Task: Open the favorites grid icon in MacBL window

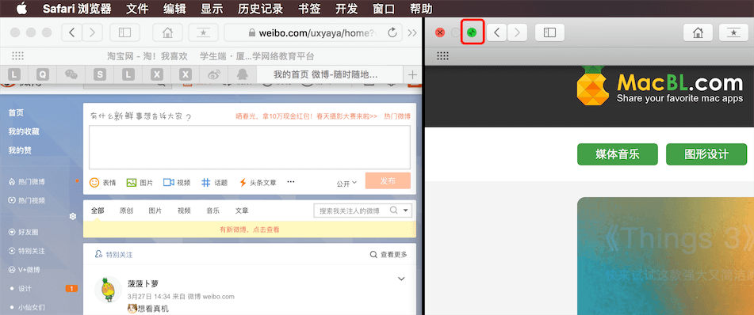Action: 443,56
